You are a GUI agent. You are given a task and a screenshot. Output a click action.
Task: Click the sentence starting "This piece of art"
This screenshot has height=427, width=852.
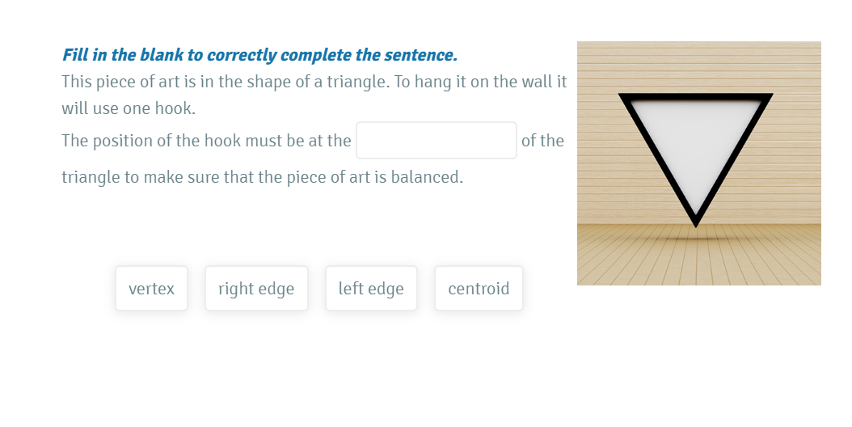(x=314, y=82)
